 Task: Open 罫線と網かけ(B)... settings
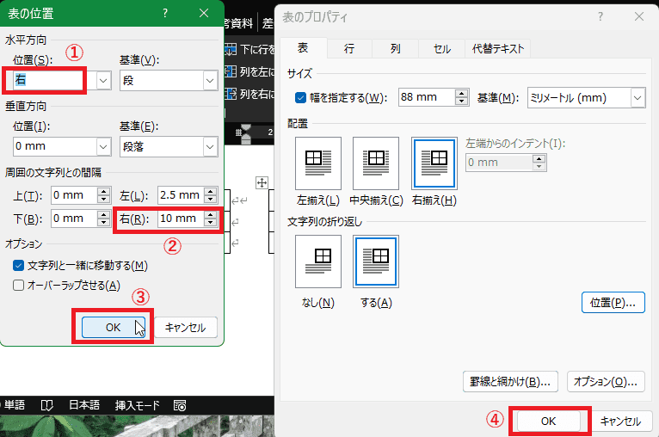pos(511,380)
